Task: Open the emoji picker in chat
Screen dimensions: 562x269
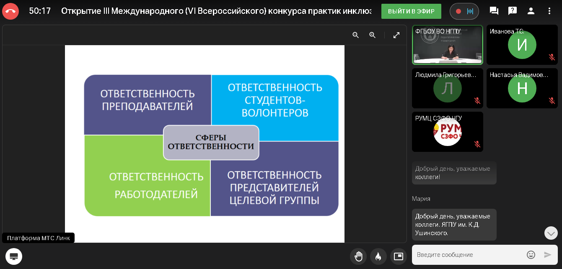Action: point(531,255)
